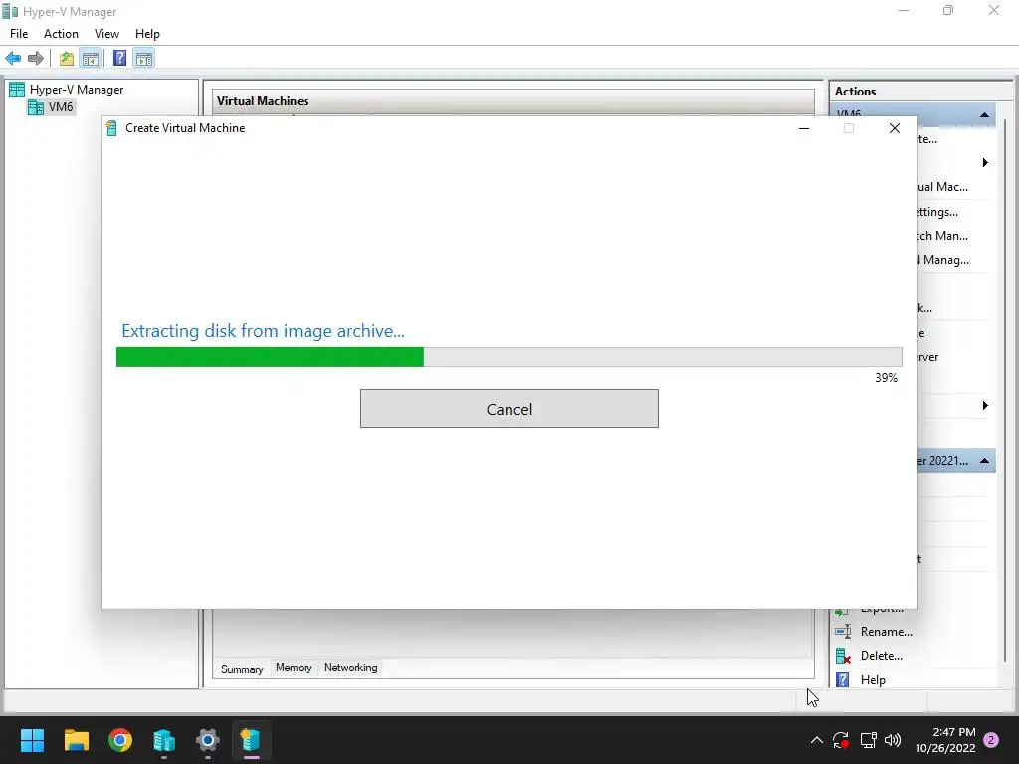Screen dimensions: 1019x764
Task: Switch to the Memory tab
Action: click(x=294, y=668)
